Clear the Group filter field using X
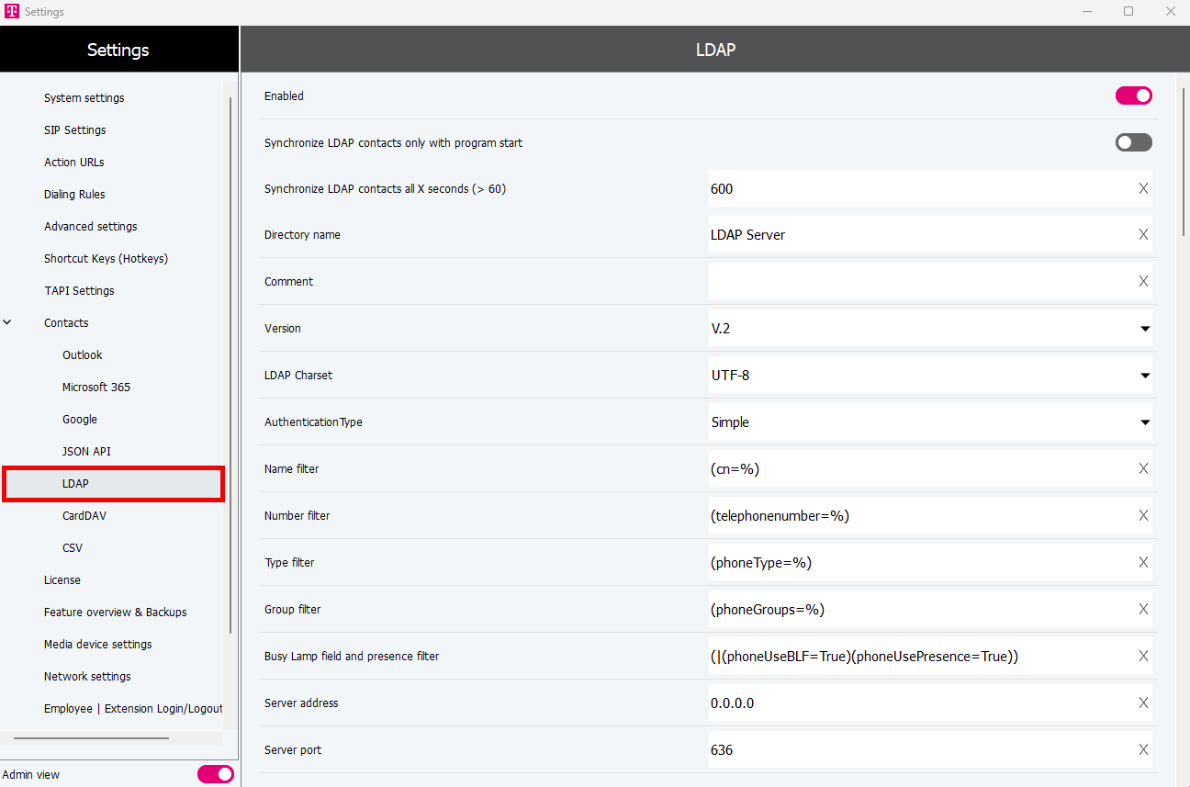The width and height of the screenshot is (1190, 787). tap(1143, 610)
